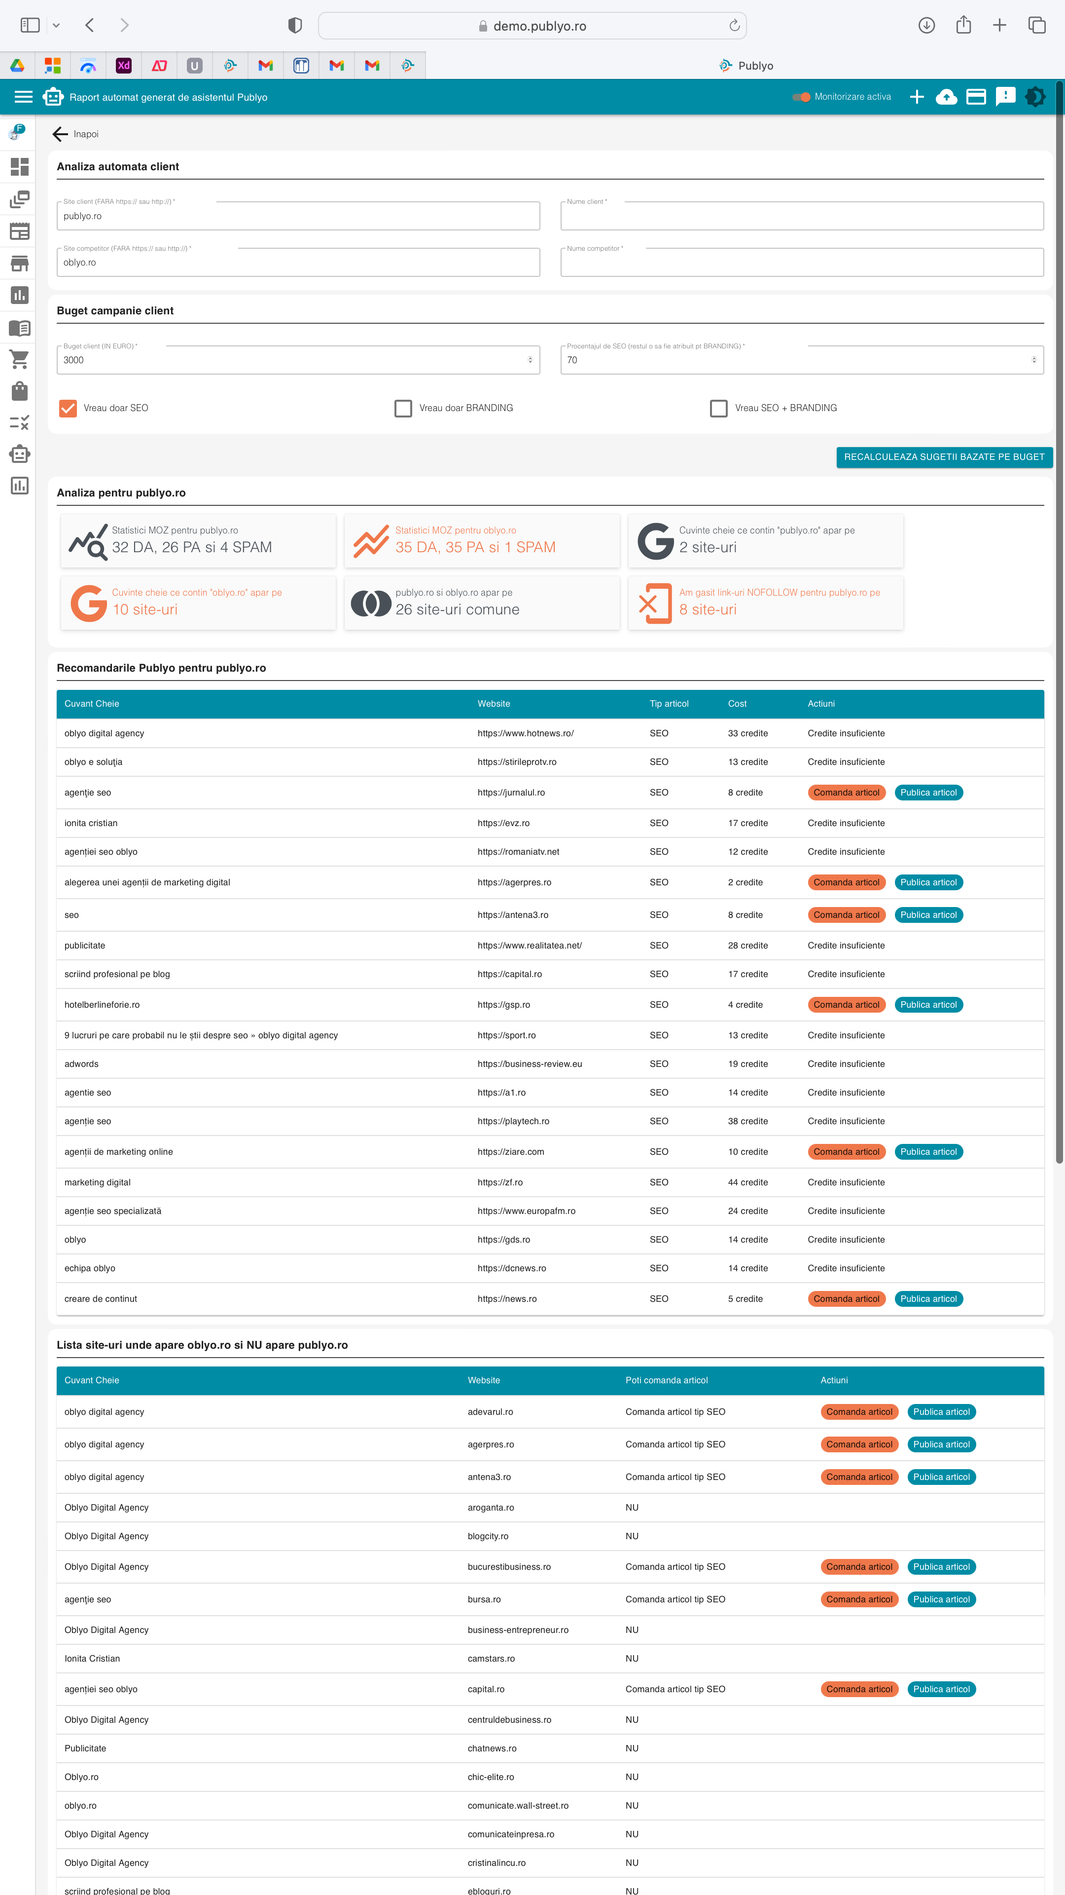Image resolution: width=1065 pixels, height=1895 pixels.
Task: Click Safari privacy shield icon
Action: (295, 26)
